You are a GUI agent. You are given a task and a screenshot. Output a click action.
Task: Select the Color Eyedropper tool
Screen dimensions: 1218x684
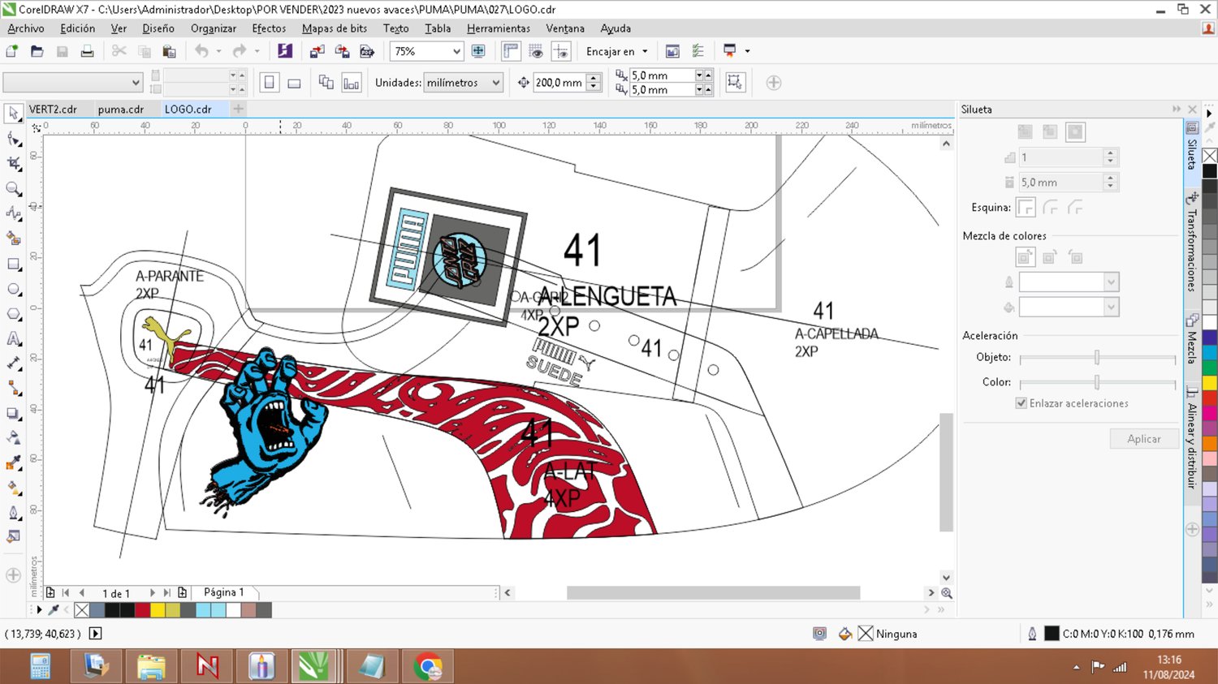point(13,463)
